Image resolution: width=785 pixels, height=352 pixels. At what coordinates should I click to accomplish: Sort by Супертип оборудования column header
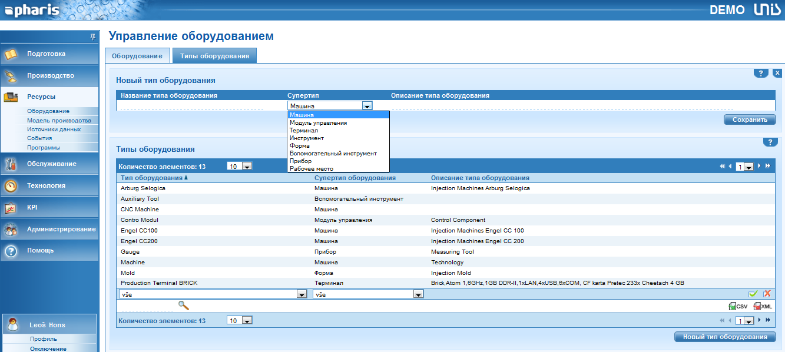pos(355,178)
